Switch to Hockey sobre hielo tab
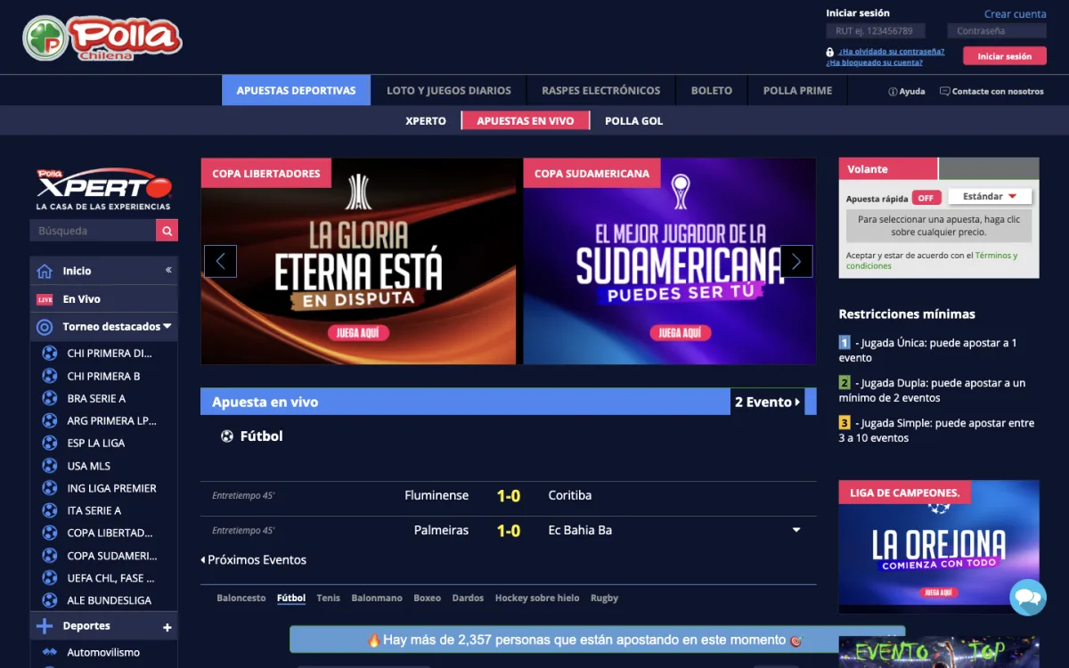Image resolution: width=1069 pixels, height=668 pixels. (537, 599)
